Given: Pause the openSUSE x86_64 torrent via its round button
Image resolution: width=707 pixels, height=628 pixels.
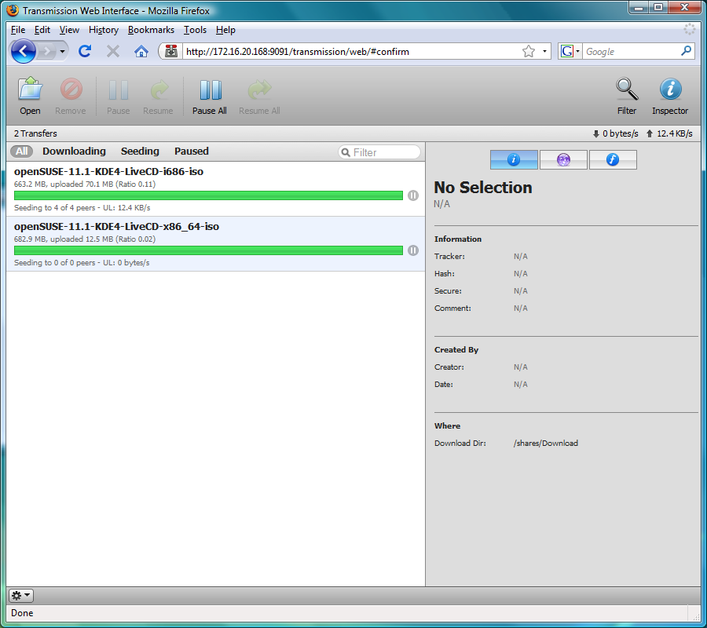Looking at the screenshot, I should pyautogui.click(x=413, y=250).
